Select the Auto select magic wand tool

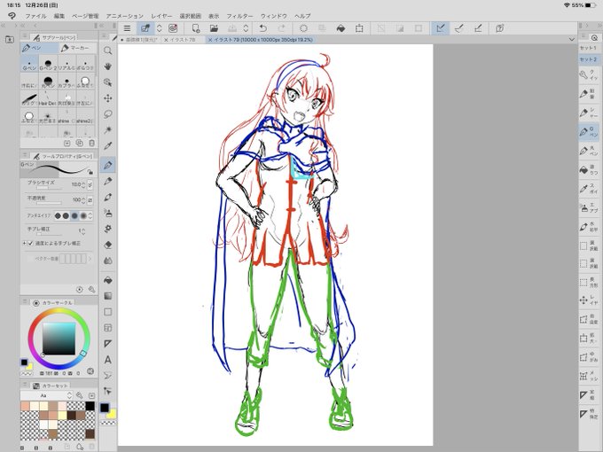click(108, 130)
